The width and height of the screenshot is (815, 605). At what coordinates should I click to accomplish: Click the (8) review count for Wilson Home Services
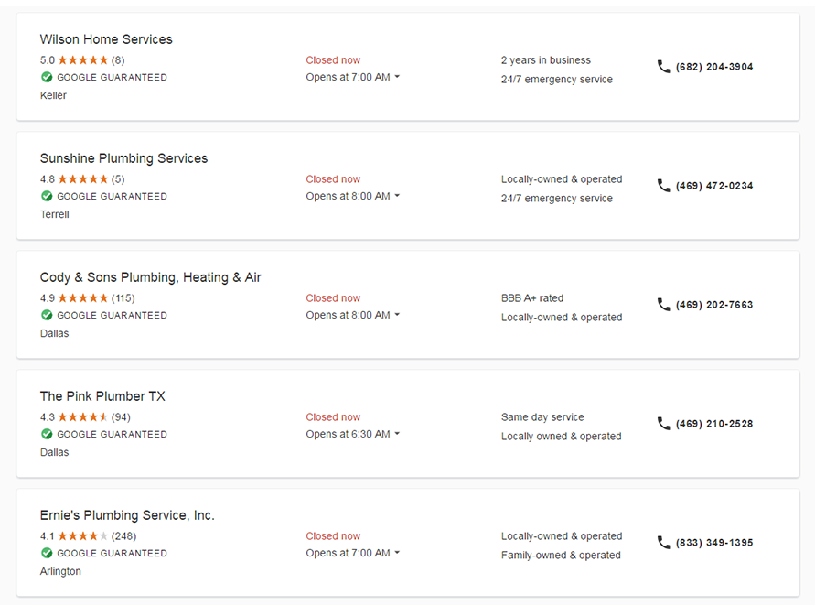[118, 60]
